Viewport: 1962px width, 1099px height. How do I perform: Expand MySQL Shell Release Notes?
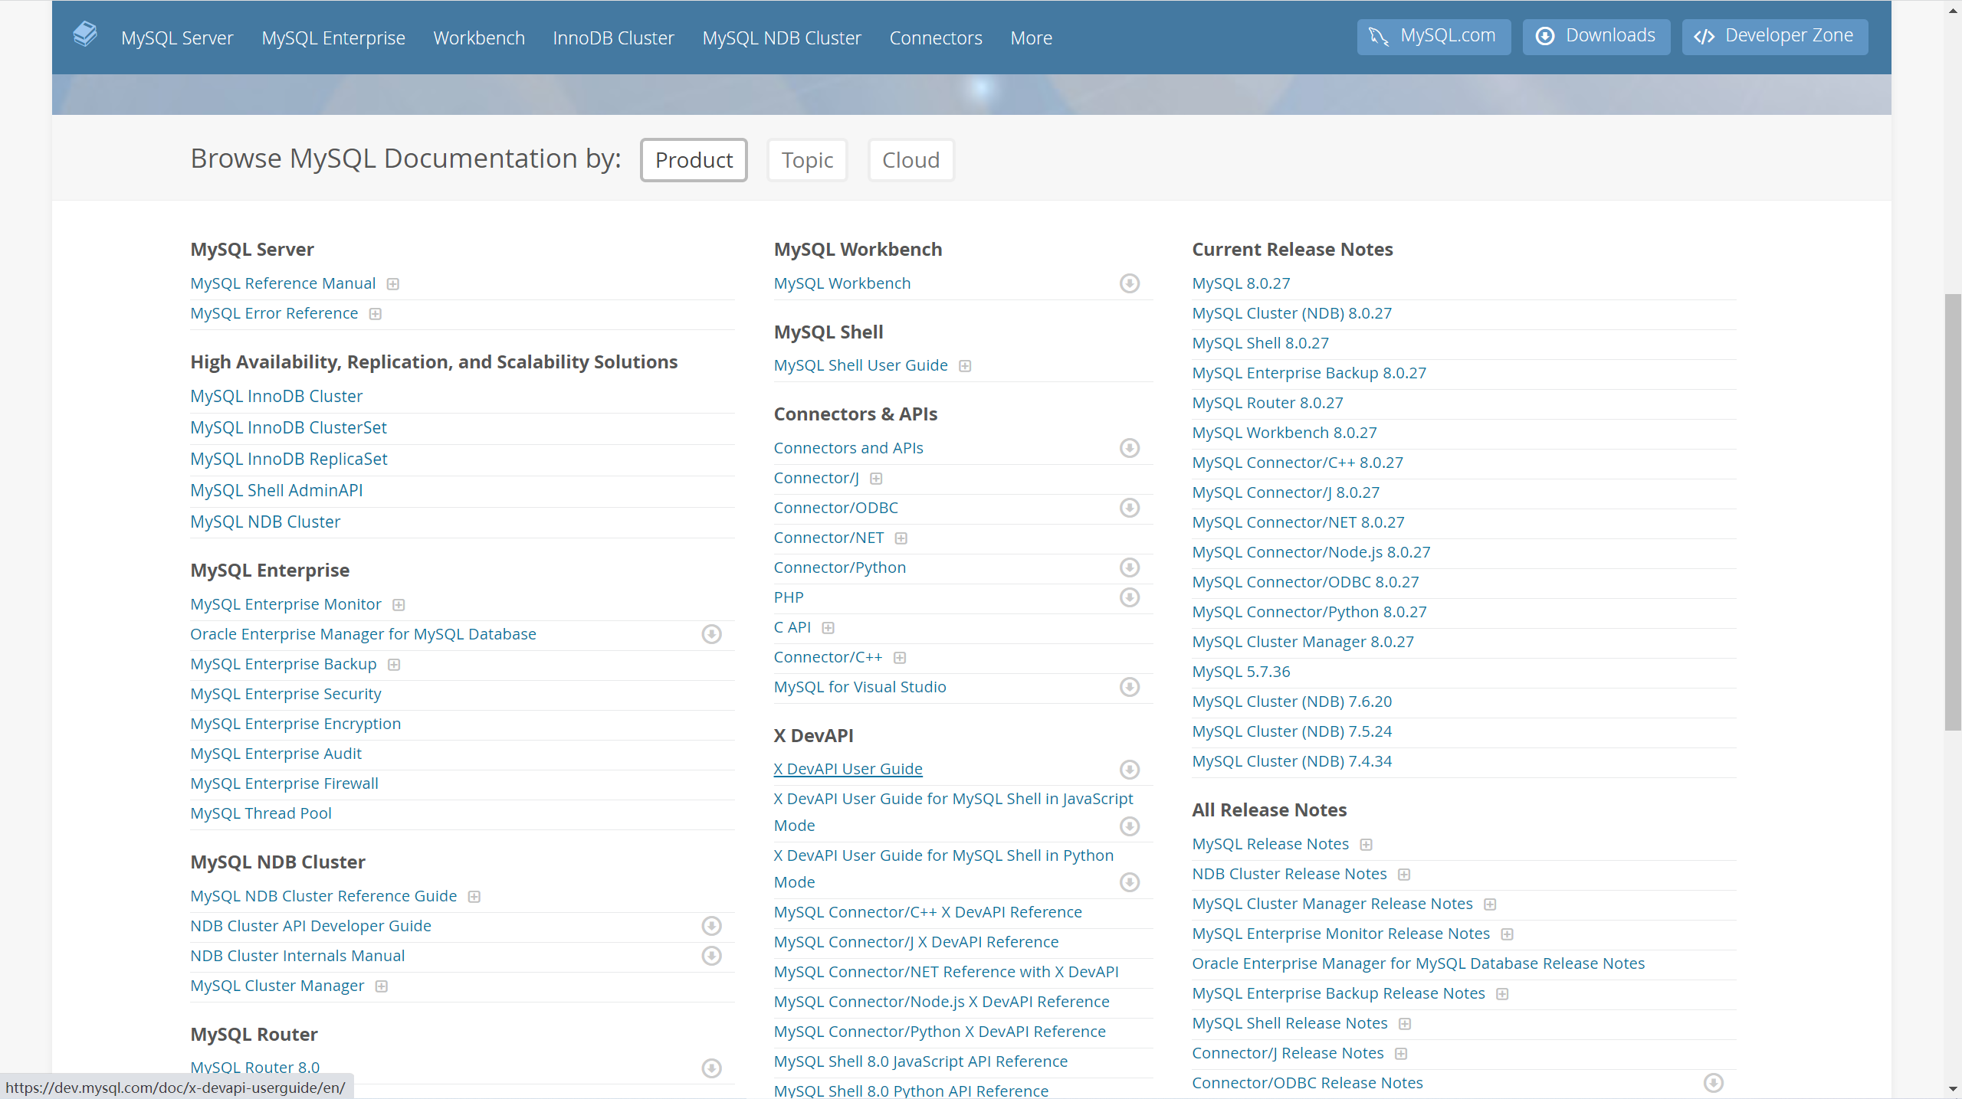[x=1406, y=1024]
